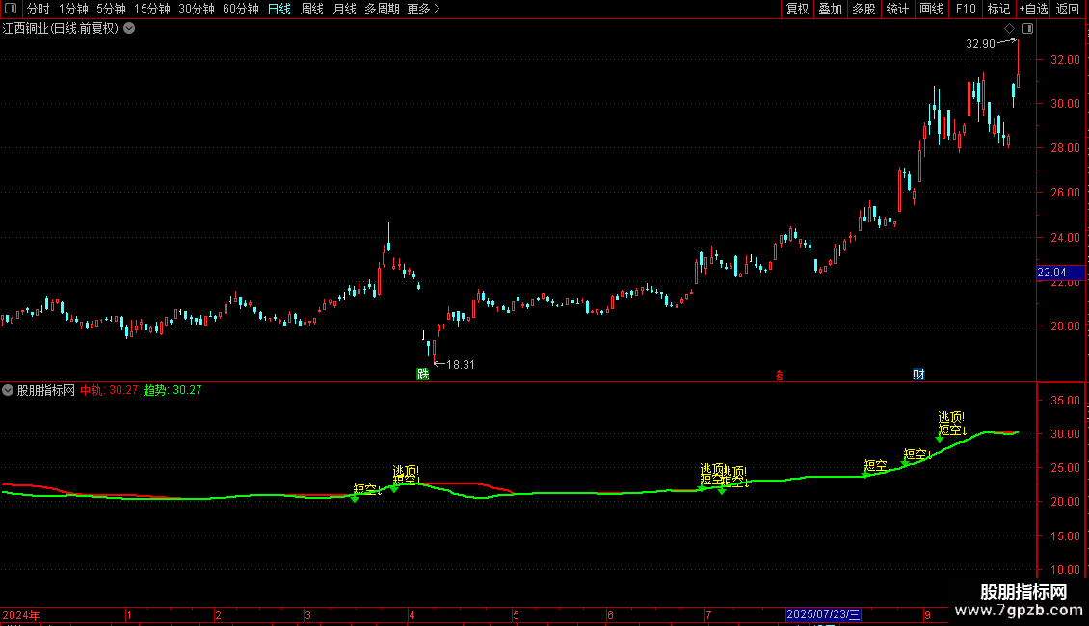Switch to 分时 intraday view
The width and height of the screenshot is (1089, 626).
tap(39, 9)
